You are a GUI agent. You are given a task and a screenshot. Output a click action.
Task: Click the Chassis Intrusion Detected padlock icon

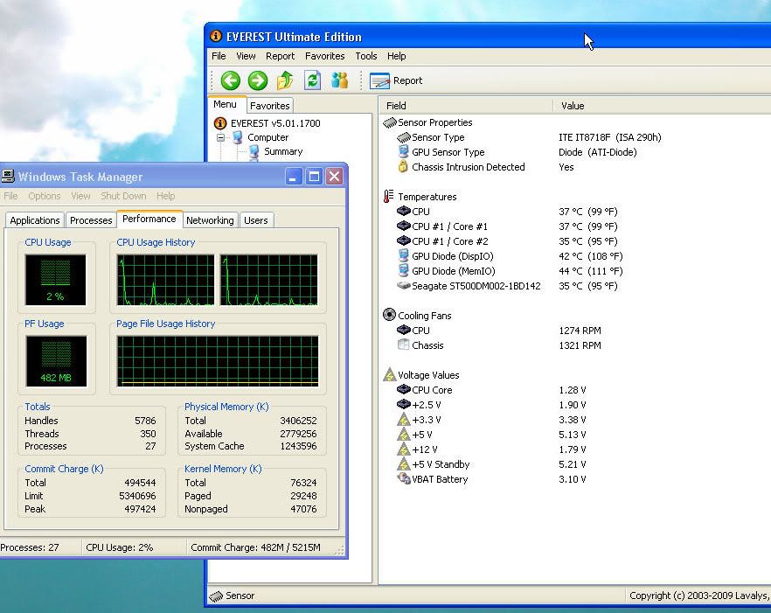[403, 167]
